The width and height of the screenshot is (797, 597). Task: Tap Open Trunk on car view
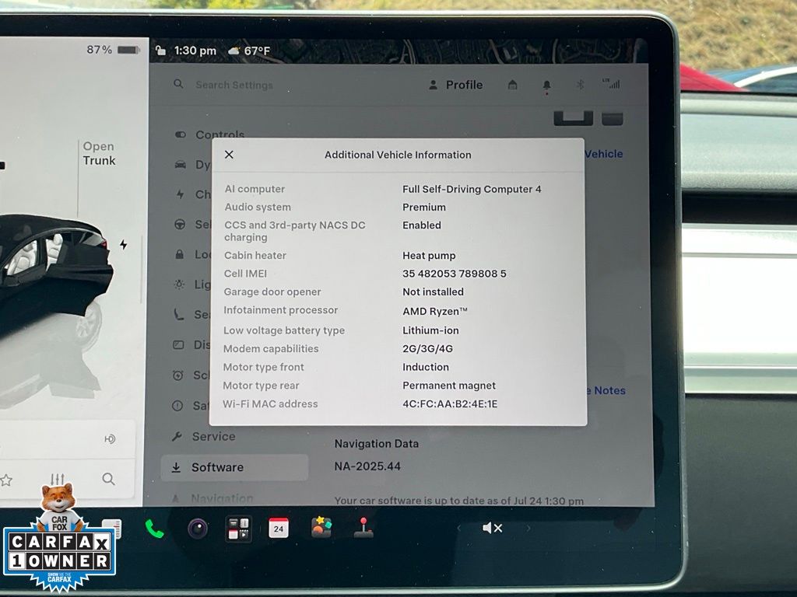[99, 153]
